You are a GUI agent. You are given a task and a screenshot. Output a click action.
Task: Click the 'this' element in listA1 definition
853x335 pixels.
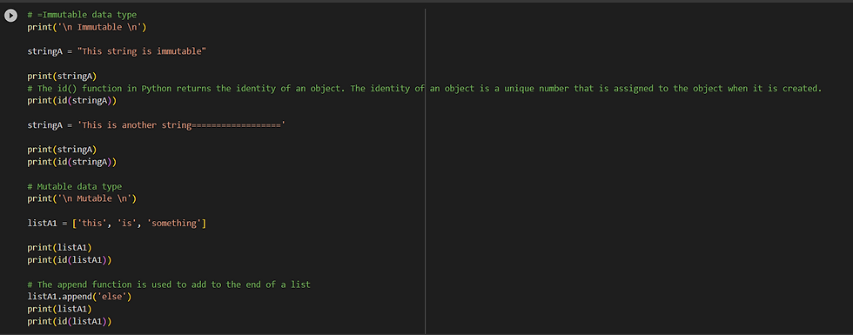[92, 223]
